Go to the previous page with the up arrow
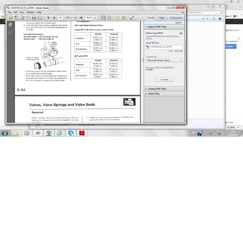The height and width of the screenshot is (250, 243). pyautogui.click(x=48, y=17)
